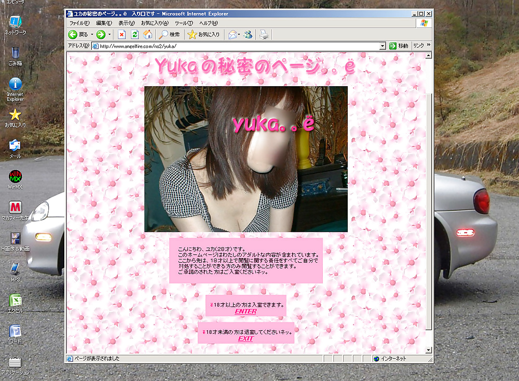Go to the Home page icon
Image resolution: width=519 pixels, height=381 pixels.
click(147, 35)
